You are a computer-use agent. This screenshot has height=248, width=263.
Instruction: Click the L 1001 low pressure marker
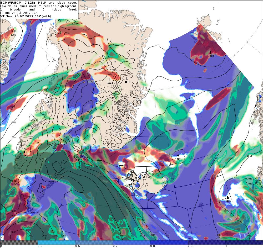coord(25,154)
